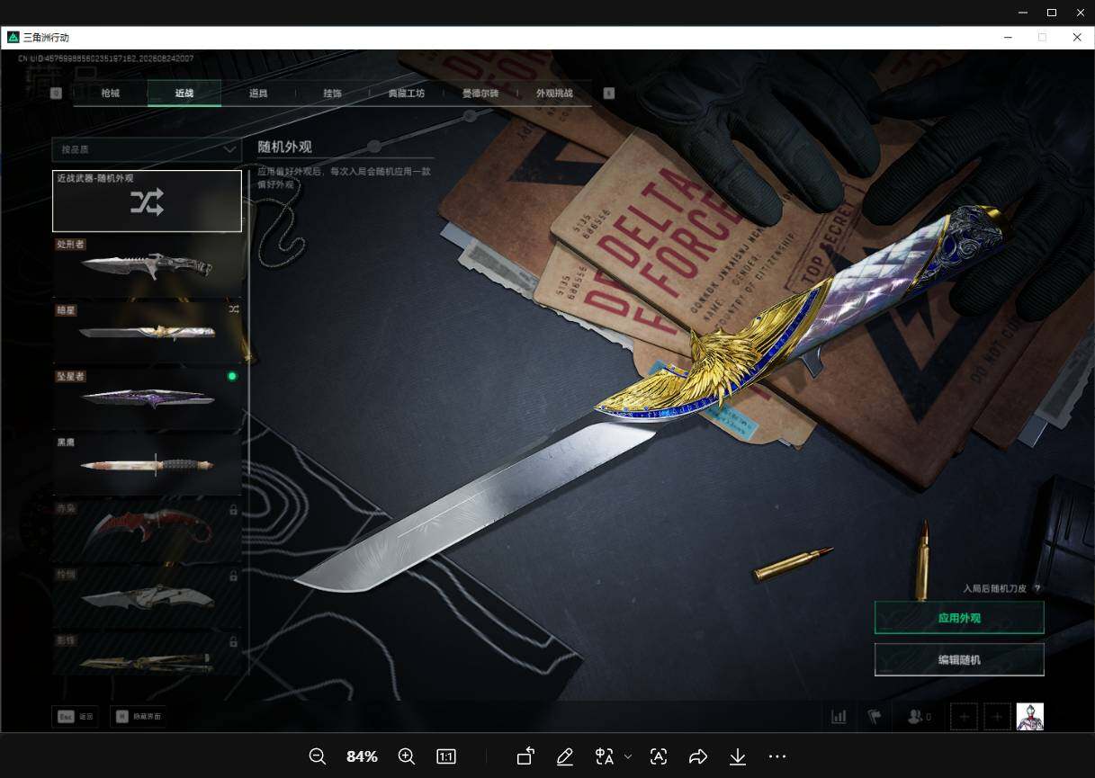Click the lock icon on 赤枭
The image size is (1095, 778).
pyautogui.click(x=233, y=510)
